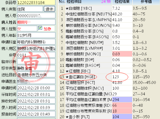This screenshot has width=160, height=119.
Task: Click the 录入时间 field 03:39
Action: [x=36, y=108]
